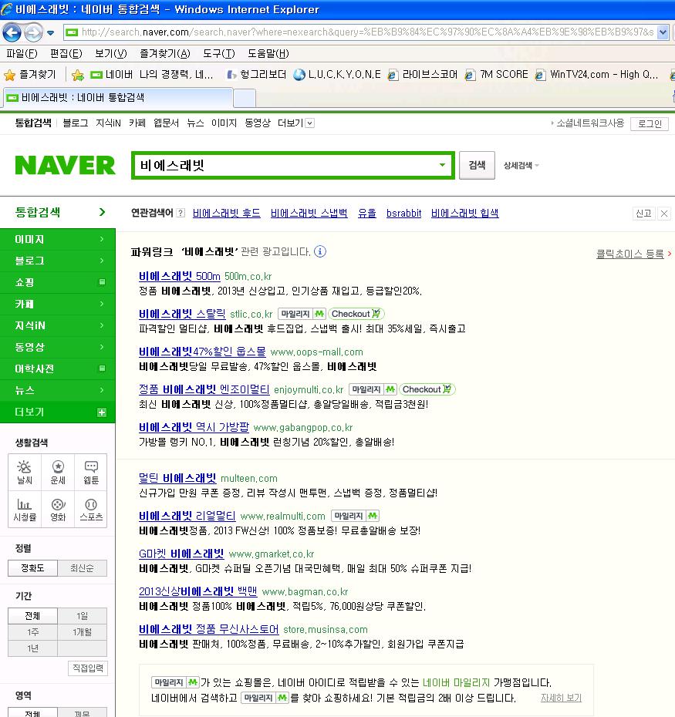Open the 웹툰 life-search icon
675x717 pixels.
coord(90,473)
